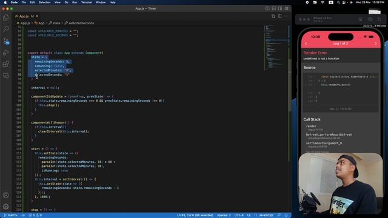Open Spotlight search in menu bar
The width and height of the screenshot is (388, 218).
(338, 2)
